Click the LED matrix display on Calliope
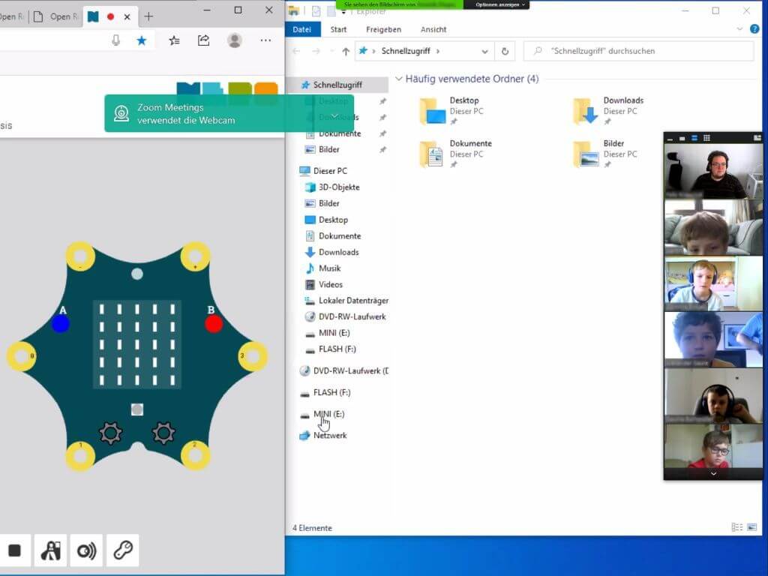Image resolution: width=768 pixels, height=576 pixels. pos(137,344)
